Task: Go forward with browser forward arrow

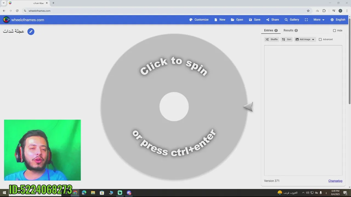Action: click(10, 11)
